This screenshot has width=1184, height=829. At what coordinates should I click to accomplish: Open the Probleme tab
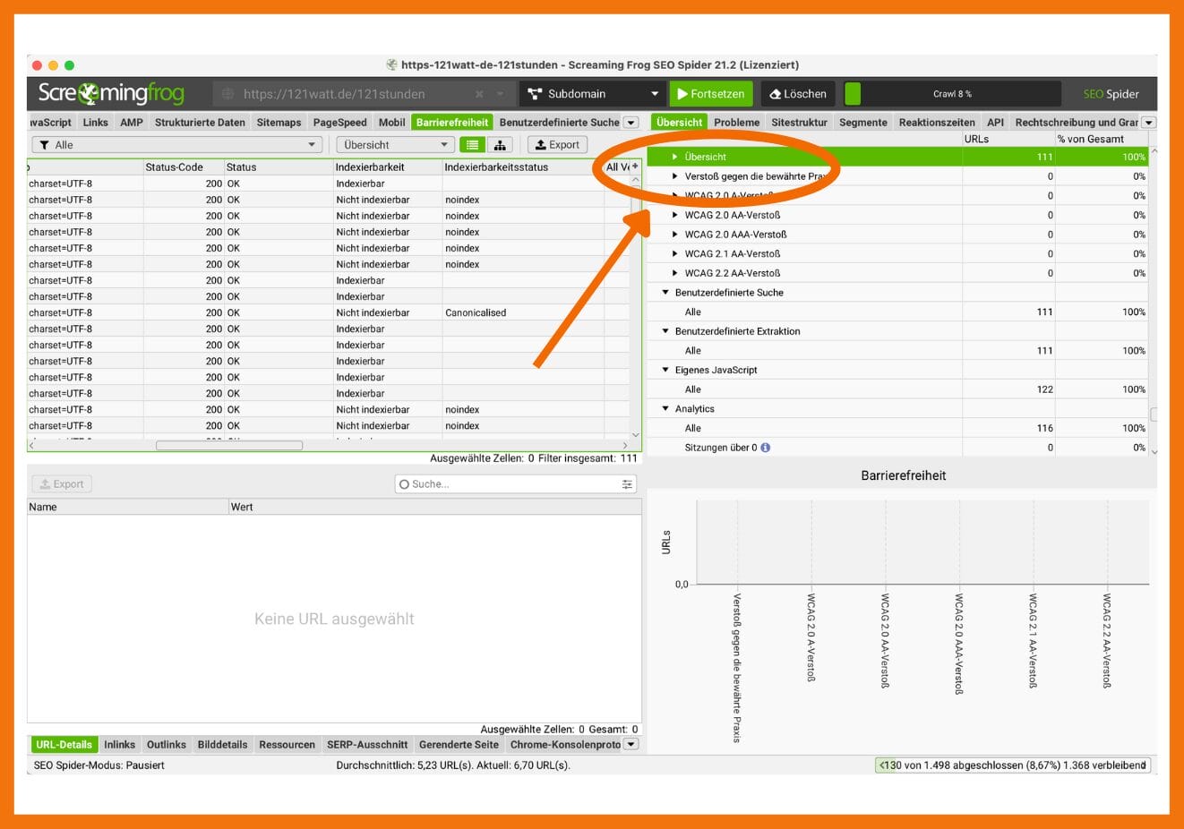point(736,123)
